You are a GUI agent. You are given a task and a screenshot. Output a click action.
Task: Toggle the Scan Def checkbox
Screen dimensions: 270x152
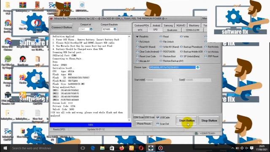point(157,124)
